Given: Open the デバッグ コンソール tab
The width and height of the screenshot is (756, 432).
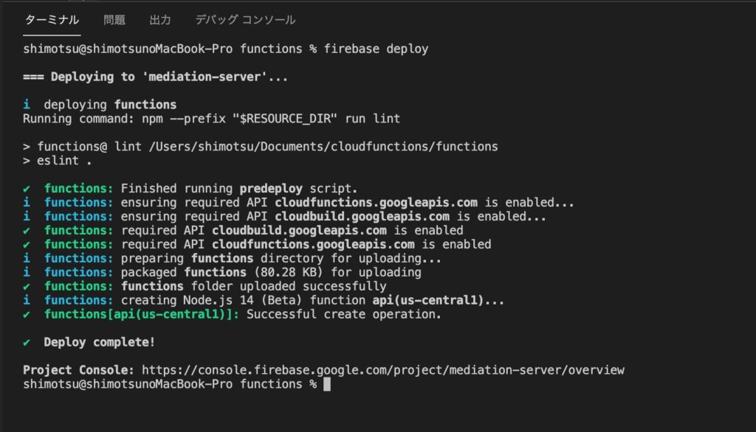Looking at the screenshot, I should (245, 20).
